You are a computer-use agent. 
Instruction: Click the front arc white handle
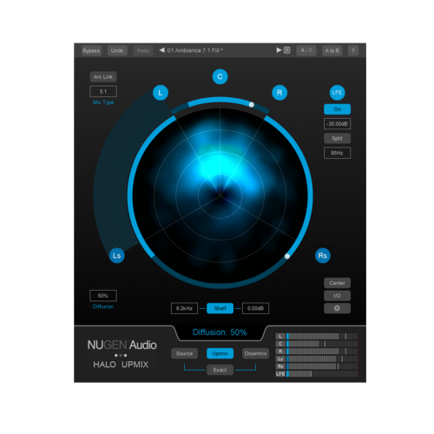pos(252,105)
